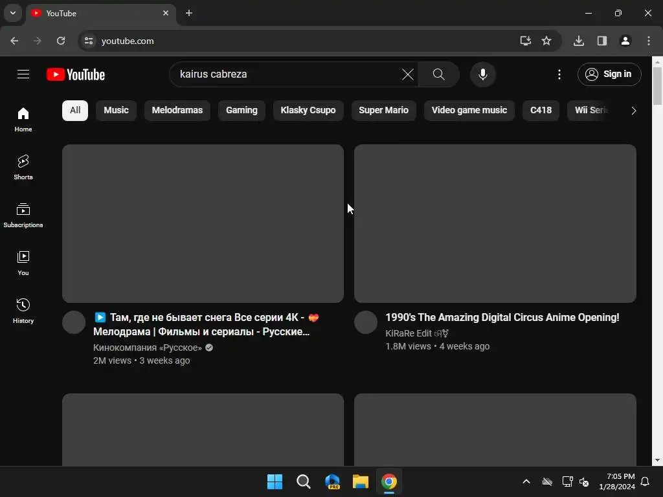This screenshot has width=663, height=497.
Task: Go back to the previous page
Action: tap(14, 41)
